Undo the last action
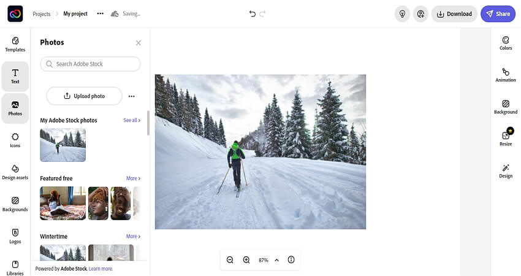This screenshot has width=521, height=276. pyautogui.click(x=252, y=13)
